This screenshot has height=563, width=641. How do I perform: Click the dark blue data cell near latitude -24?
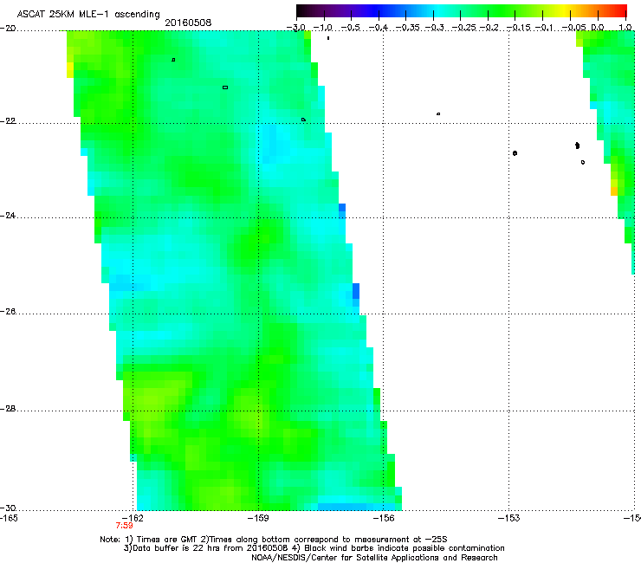[342, 208]
